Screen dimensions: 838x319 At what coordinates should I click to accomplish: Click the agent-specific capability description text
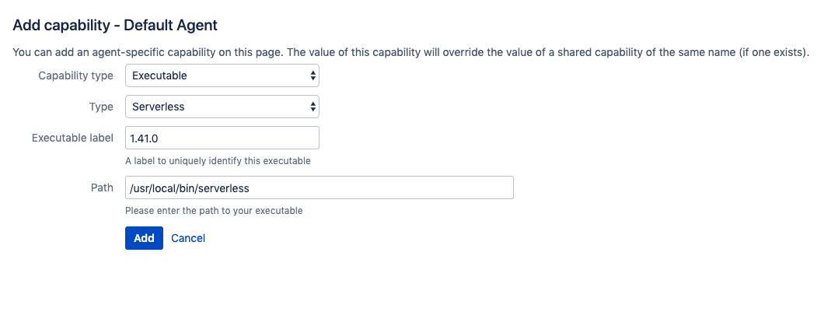click(x=411, y=52)
